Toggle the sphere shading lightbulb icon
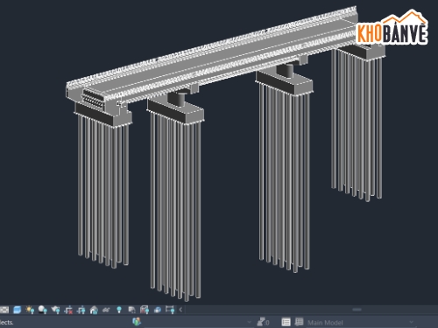The width and height of the screenshot is (438, 328). (43, 310)
